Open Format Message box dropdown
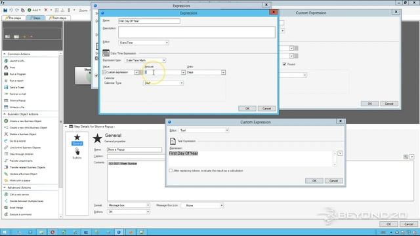 148,205
